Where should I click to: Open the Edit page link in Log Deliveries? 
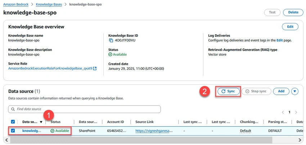[279, 41]
